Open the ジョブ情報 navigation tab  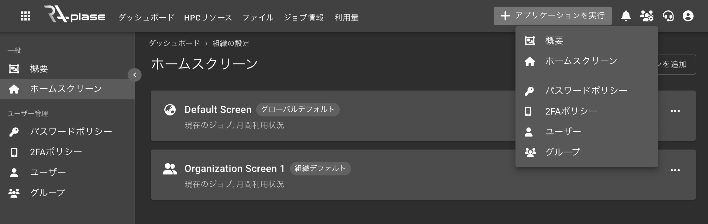tap(304, 18)
